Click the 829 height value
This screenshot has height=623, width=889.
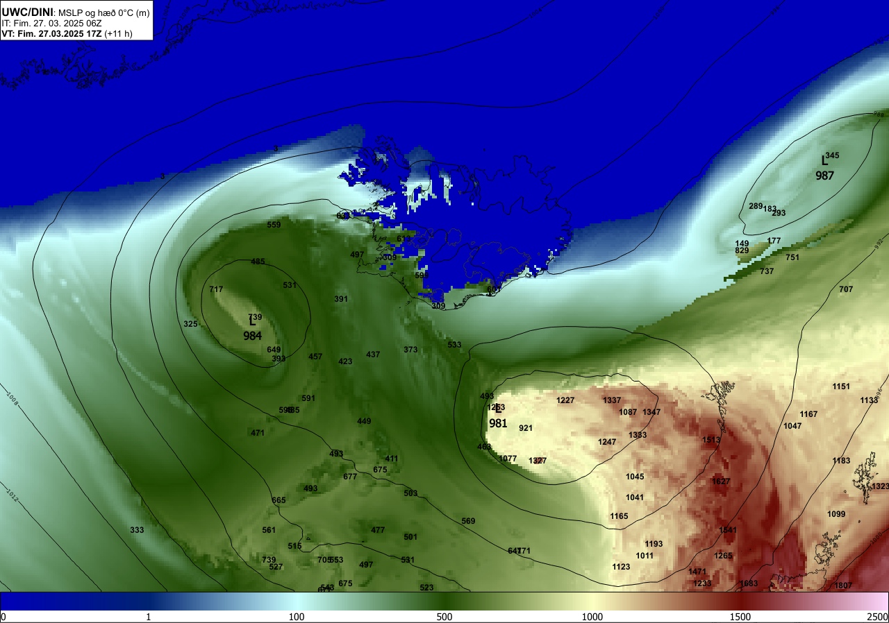coord(742,250)
